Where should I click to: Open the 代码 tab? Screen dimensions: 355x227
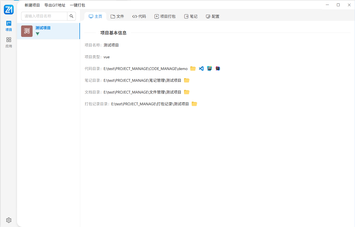(x=139, y=16)
